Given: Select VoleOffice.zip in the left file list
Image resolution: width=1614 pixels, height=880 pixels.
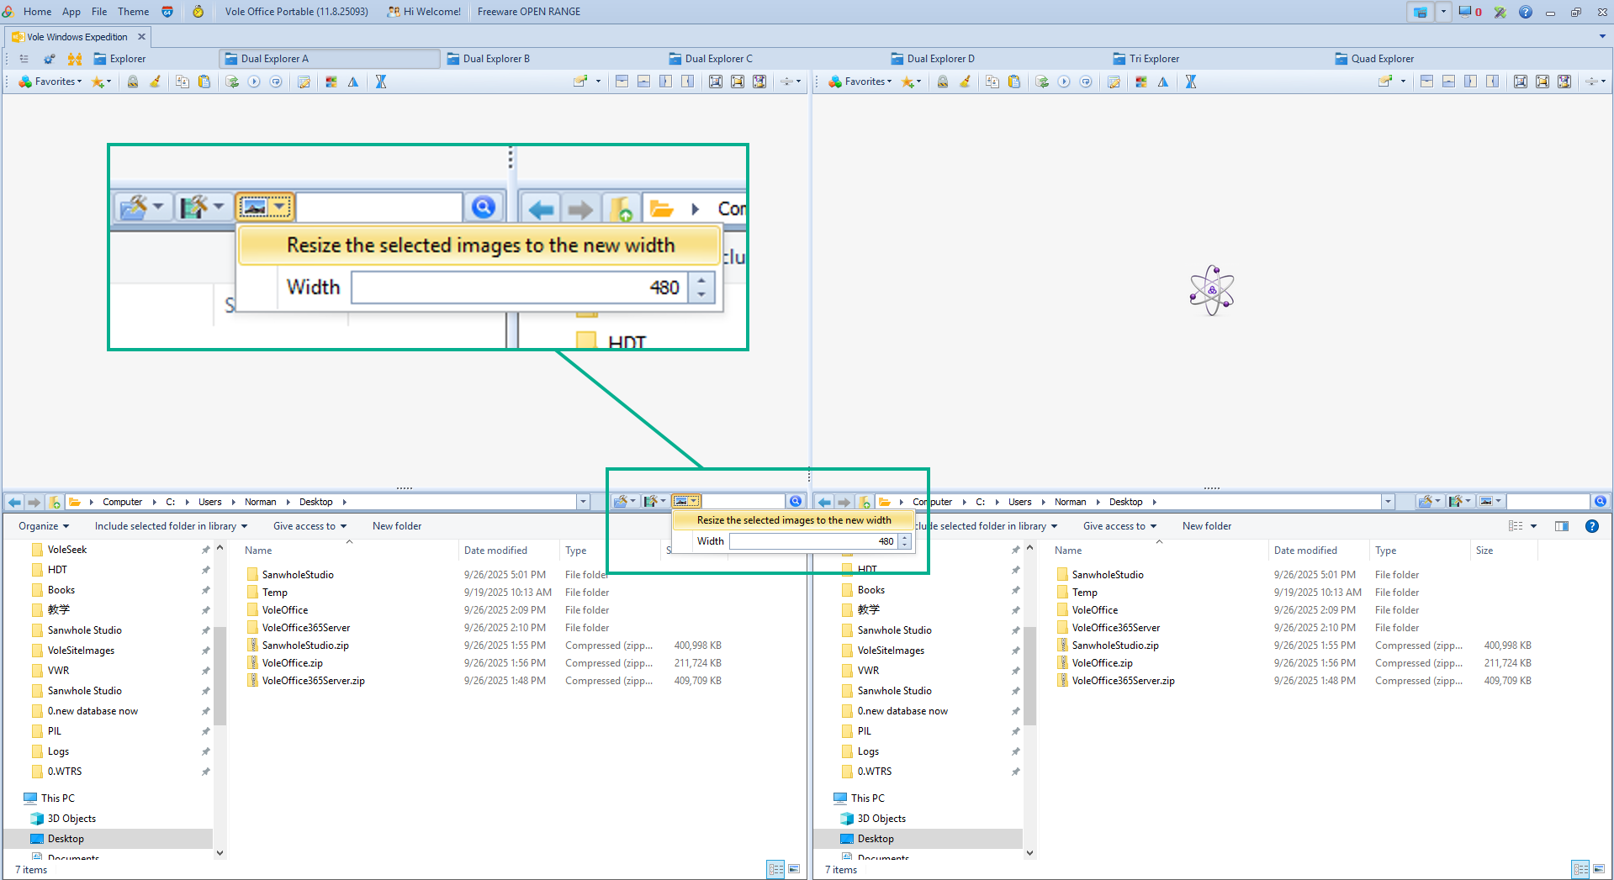Looking at the screenshot, I should [x=292, y=663].
